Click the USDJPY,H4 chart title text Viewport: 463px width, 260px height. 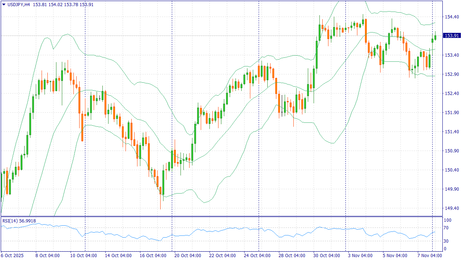pos(19,5)
